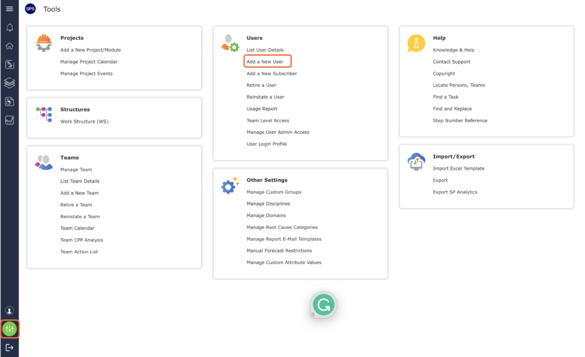The image size is (585, 357).
Task: Click the Projects hard hat gear icon
Action: (x=43, y=43)
